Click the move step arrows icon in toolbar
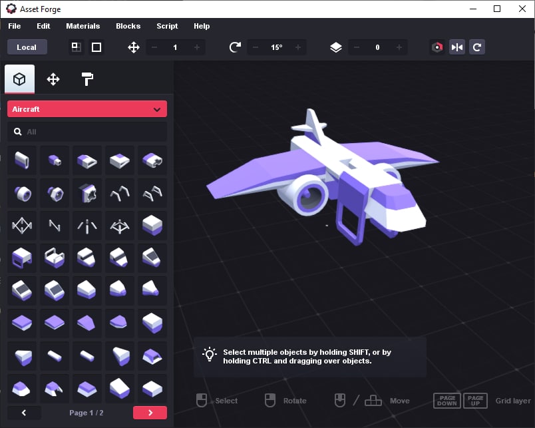The width and height of the screenshot is (535, 428). pyautogui.click(x=133, y=47)
